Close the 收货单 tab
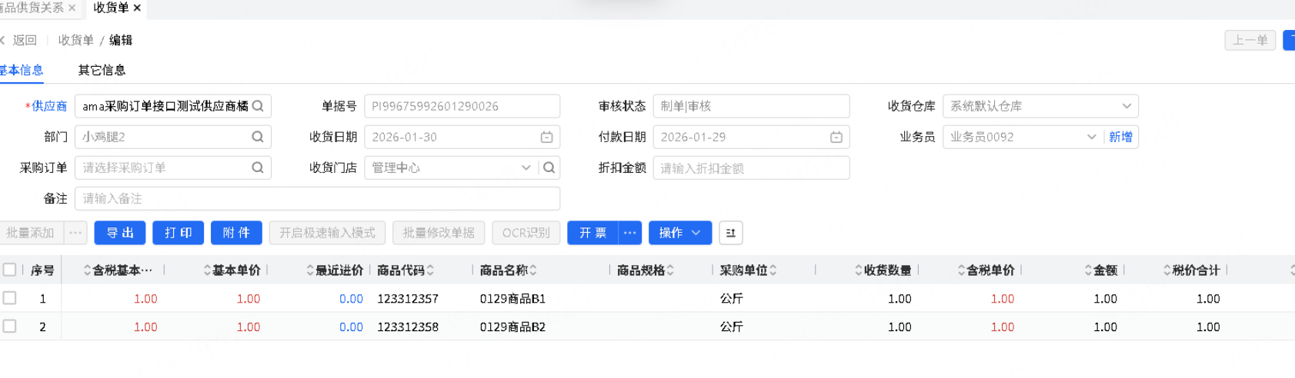Screen dimensions: 1295x378 (137, 8)
